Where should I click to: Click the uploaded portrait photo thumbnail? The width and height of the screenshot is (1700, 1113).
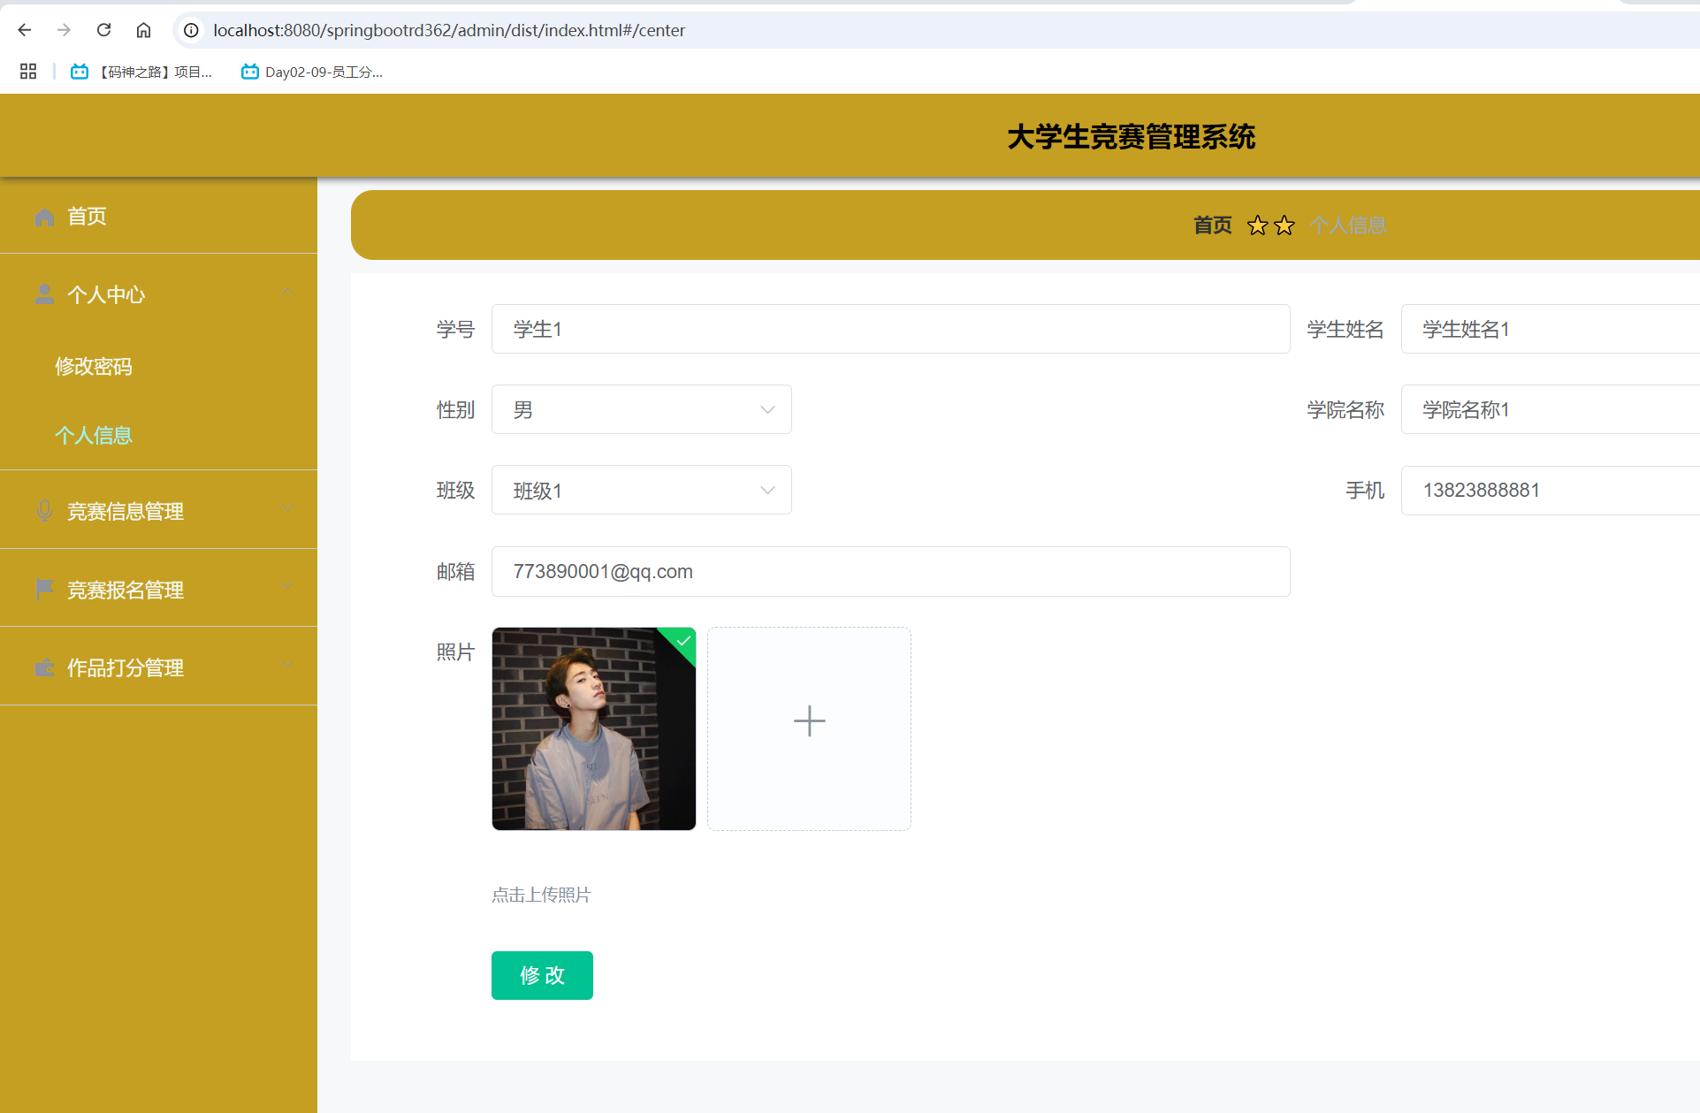[593, 729]
